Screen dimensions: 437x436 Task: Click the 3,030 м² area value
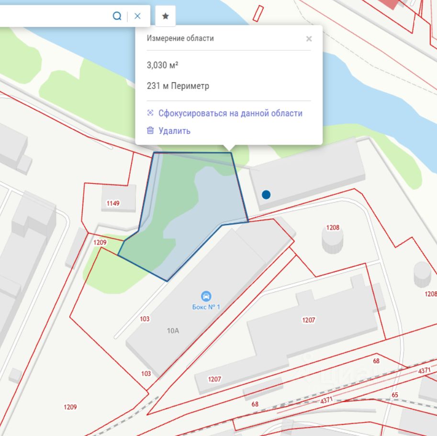click(162, 65)
